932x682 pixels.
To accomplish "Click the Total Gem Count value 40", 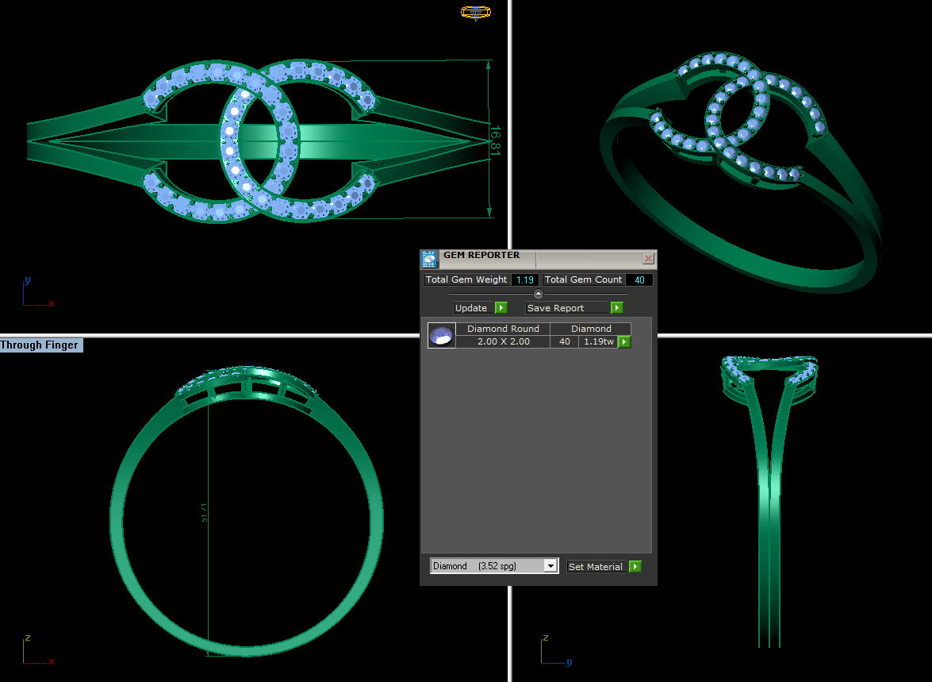I will [639, 279].
